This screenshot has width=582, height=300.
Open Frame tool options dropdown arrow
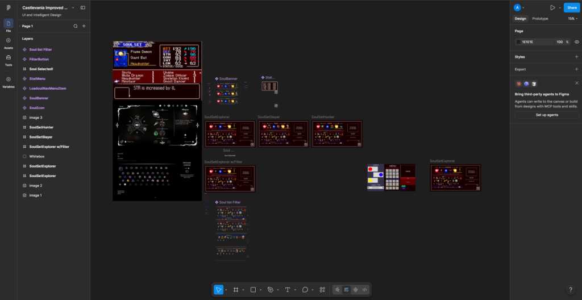click(243, 290)
